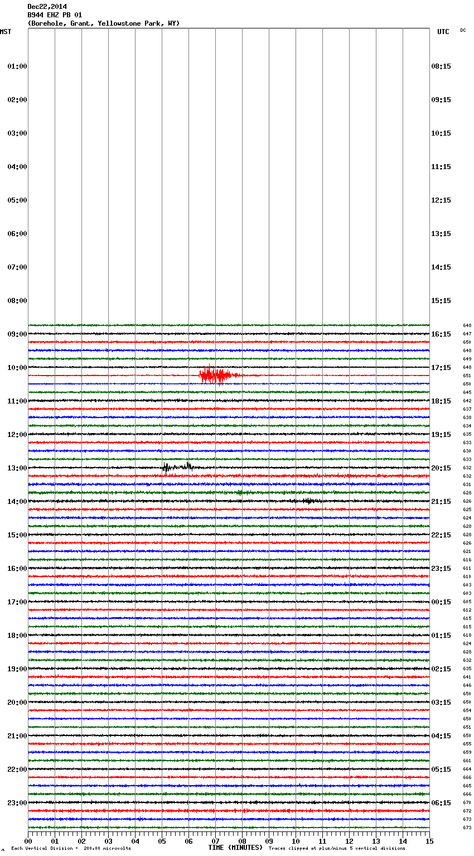
Task: Click the Traces clipped at plus/minus 5 note
Action: (x=337, y=849)
